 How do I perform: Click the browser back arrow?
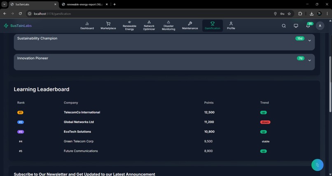pyautogui.click(x=5, y=14)
